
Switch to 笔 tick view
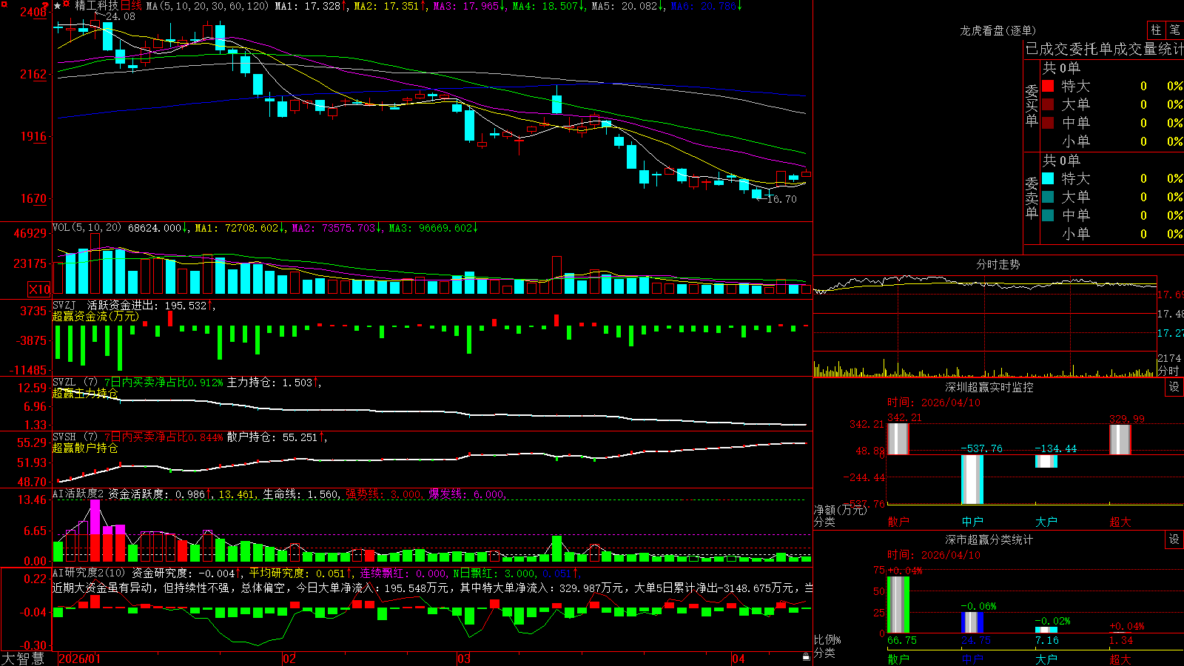click(x=1175, y=30)
